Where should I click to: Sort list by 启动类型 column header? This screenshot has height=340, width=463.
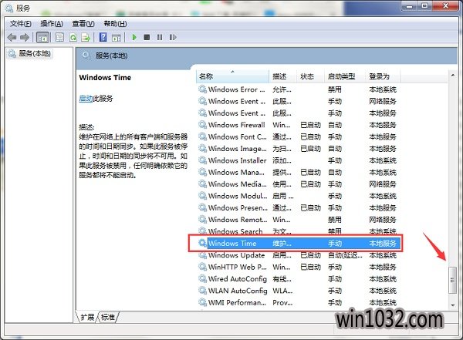(341, 76)
